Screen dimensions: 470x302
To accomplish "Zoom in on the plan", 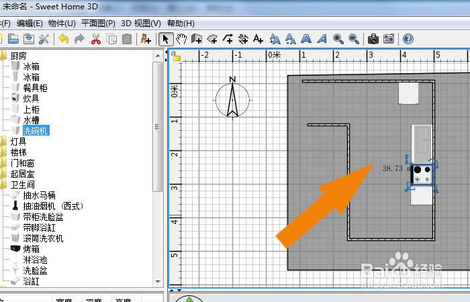I will pos(338,39).
